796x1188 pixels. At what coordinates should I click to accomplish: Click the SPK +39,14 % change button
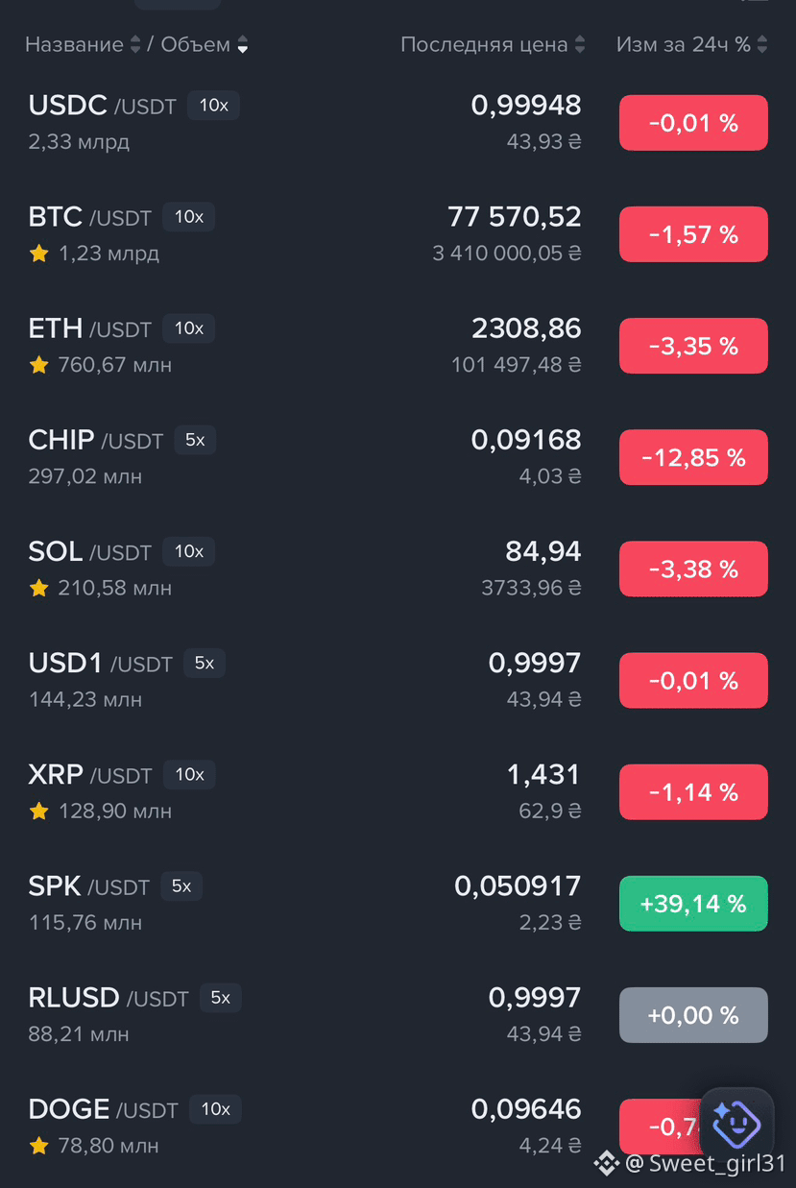(x=693, y=904)
